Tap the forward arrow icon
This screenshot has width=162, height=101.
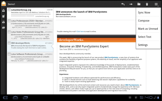point(131,4)
